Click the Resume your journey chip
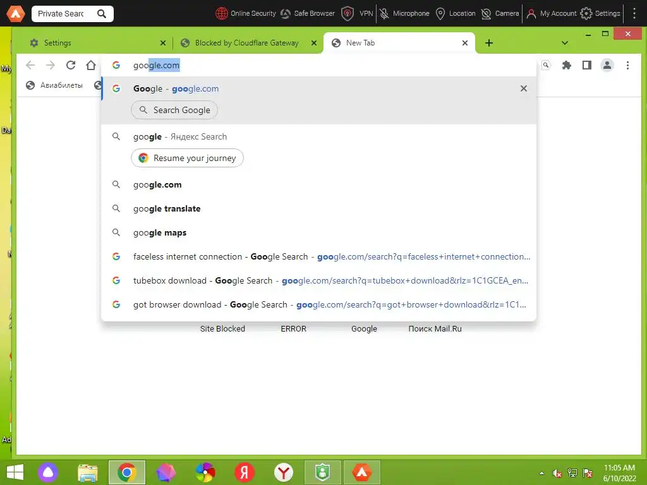The width and height of the screenshot is (647, 485). click(x=187, y=158)
